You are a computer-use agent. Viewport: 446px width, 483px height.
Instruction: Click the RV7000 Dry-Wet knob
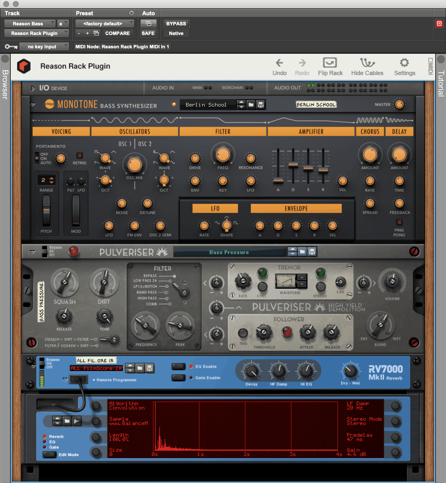coord(350,371)
